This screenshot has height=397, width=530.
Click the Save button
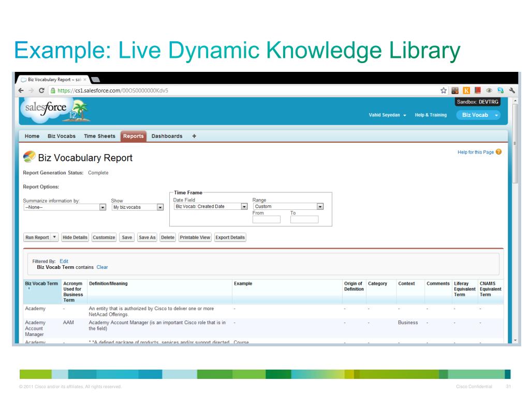click(x=127, y=237)
